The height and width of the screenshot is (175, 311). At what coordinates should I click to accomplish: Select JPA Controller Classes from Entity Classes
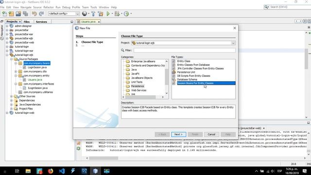click(200, 69)
